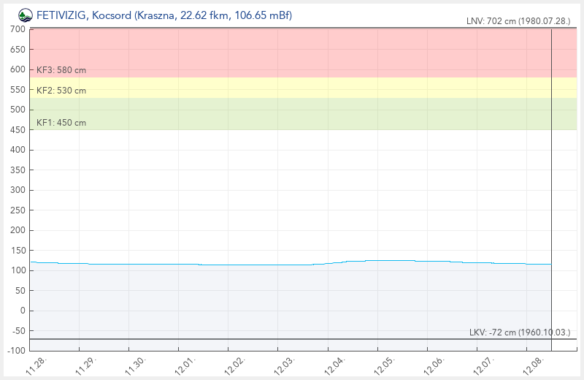Click the 12.05. date label on the x-axis
584x380 pixels.
[x=383, y=365]
